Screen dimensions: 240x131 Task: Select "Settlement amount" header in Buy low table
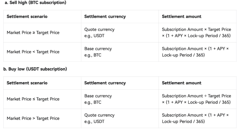(x=181, y=83)
